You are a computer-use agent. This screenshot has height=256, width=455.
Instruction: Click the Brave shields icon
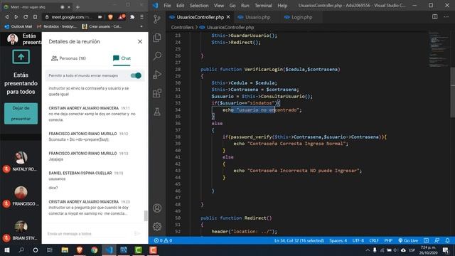tap(110, 17)
